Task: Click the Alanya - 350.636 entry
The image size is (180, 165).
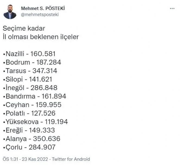Action: click(32, 139)
